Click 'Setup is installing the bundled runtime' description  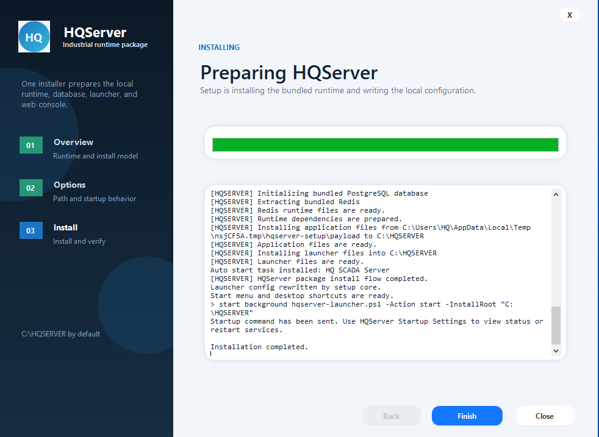[338, 91]
